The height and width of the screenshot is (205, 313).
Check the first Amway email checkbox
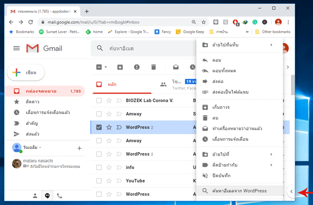tap(99, 114)
